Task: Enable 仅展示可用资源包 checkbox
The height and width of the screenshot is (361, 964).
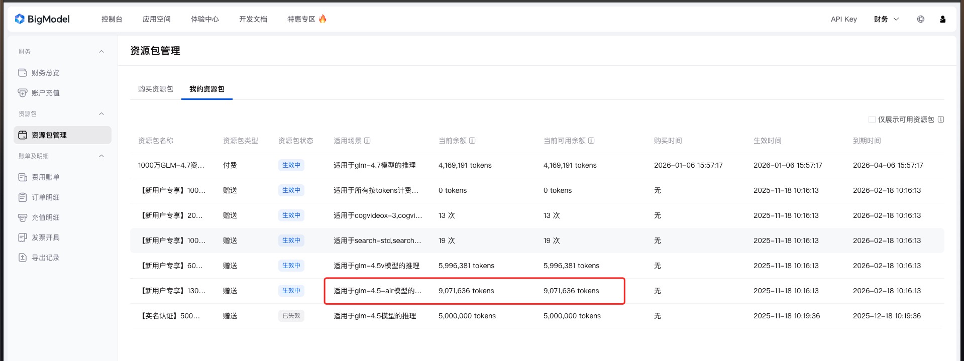Action: [x=872, y=119]
